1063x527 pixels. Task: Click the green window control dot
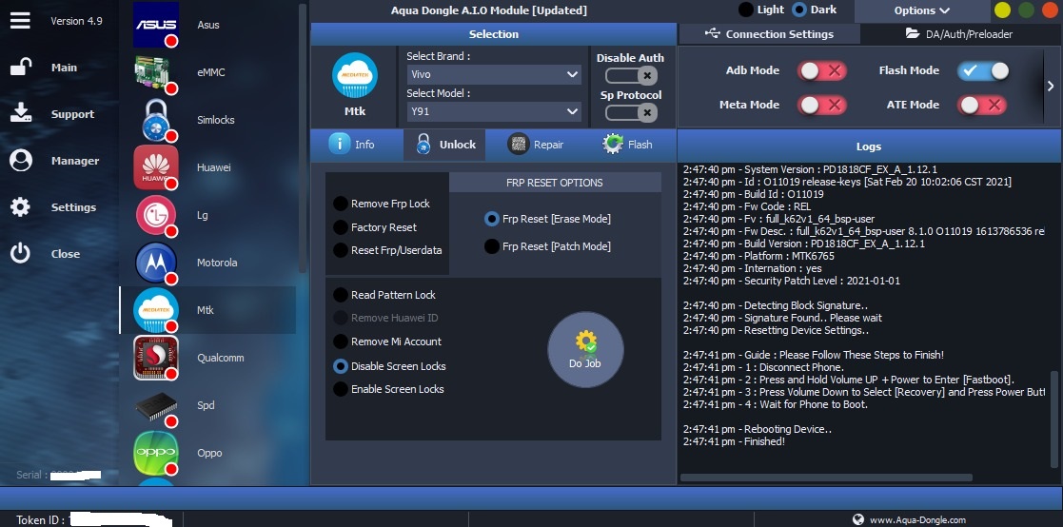point(1027,10)
